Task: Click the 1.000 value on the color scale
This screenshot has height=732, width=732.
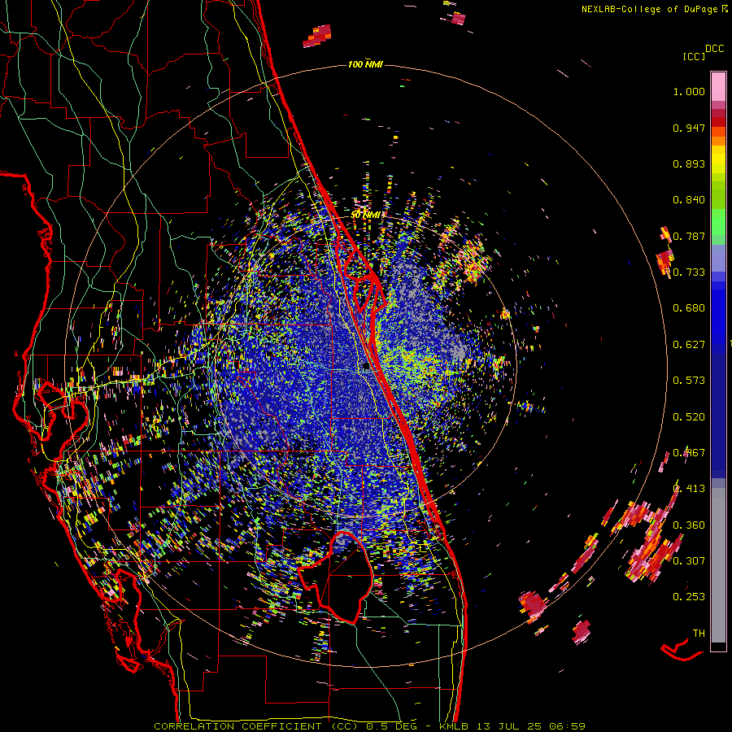Action: click(x=689, y=91)
